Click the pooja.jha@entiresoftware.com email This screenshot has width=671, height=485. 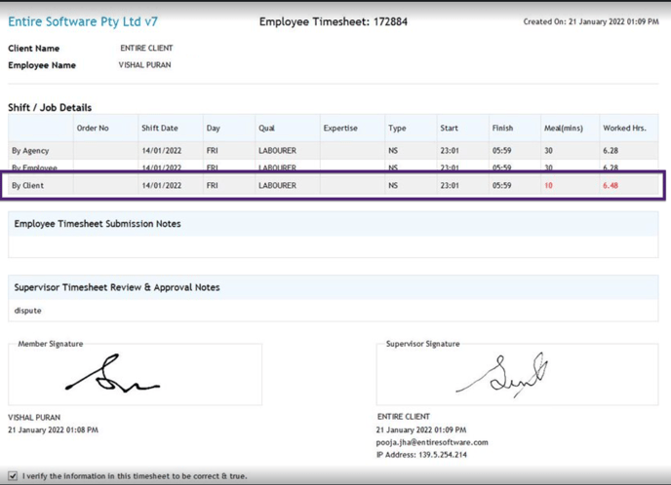click(x=432, y=442)
